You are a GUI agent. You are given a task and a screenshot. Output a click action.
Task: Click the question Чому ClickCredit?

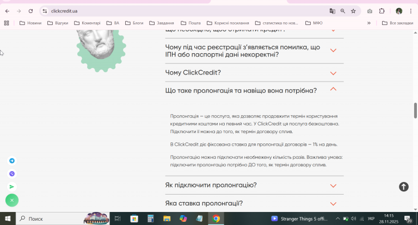193,73
